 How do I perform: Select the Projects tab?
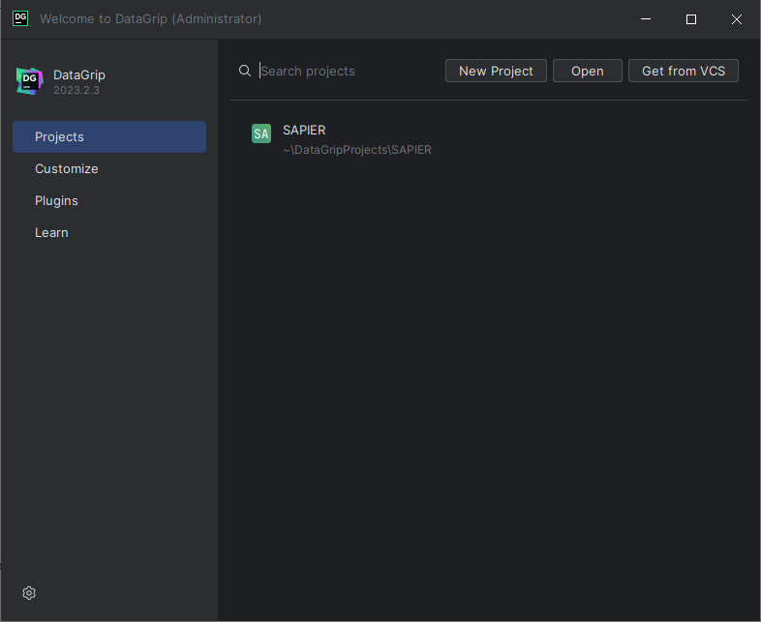tap(109, 136)
